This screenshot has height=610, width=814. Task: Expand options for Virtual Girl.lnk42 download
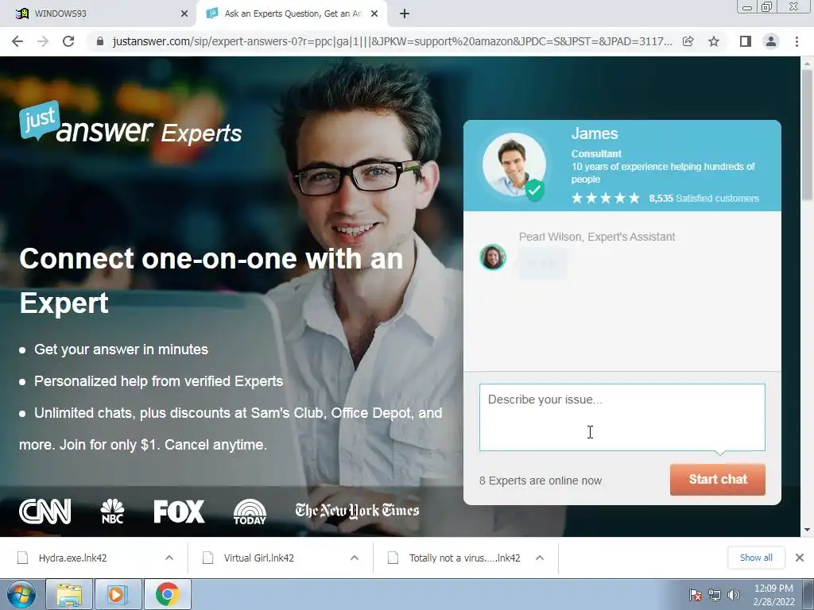tap(355, 558)
